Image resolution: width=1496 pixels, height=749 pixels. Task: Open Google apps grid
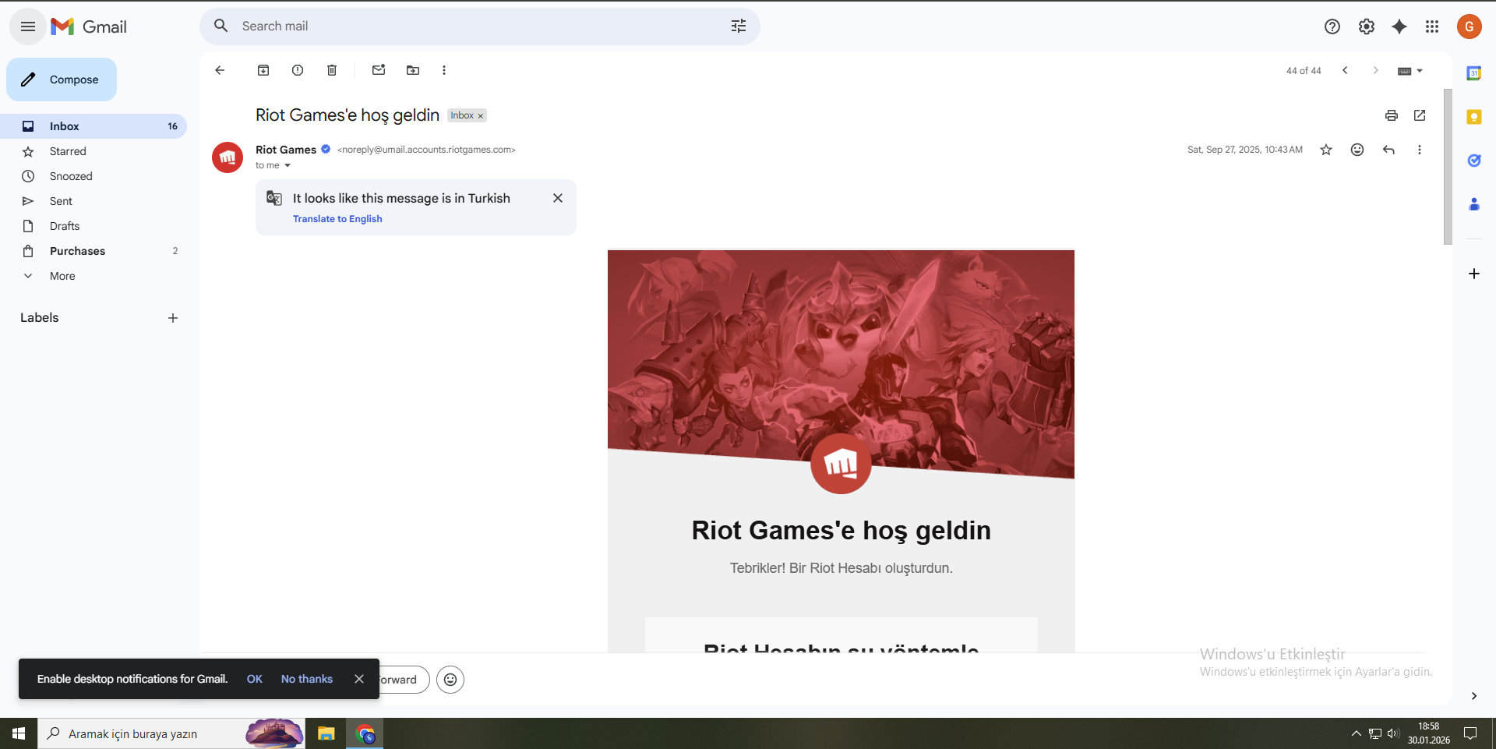tap(1432, 26)
